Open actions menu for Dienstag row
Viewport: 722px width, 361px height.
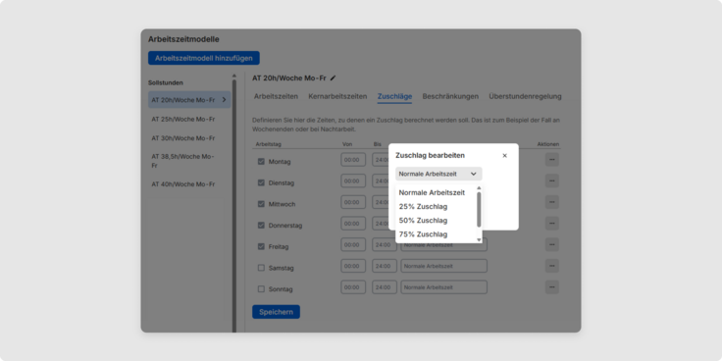552,180
